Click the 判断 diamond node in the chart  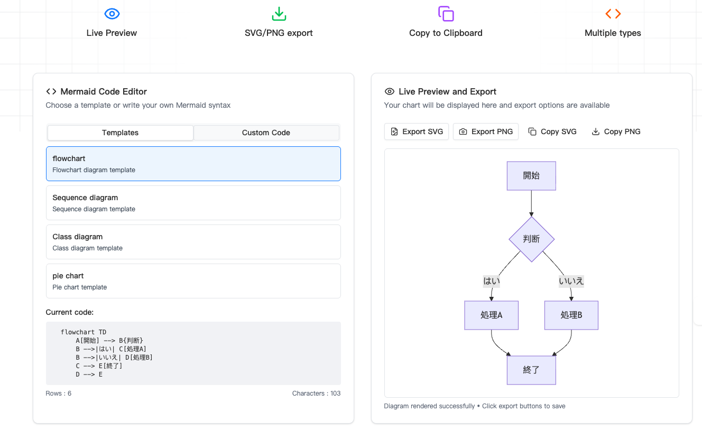click(531, 239)
